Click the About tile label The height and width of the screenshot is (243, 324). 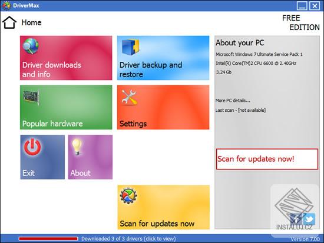pos(80,173)
